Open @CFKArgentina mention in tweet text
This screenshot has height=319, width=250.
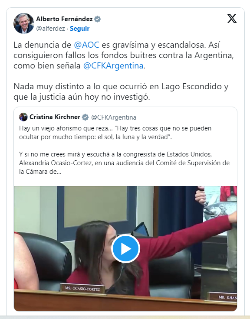(113, 66)
